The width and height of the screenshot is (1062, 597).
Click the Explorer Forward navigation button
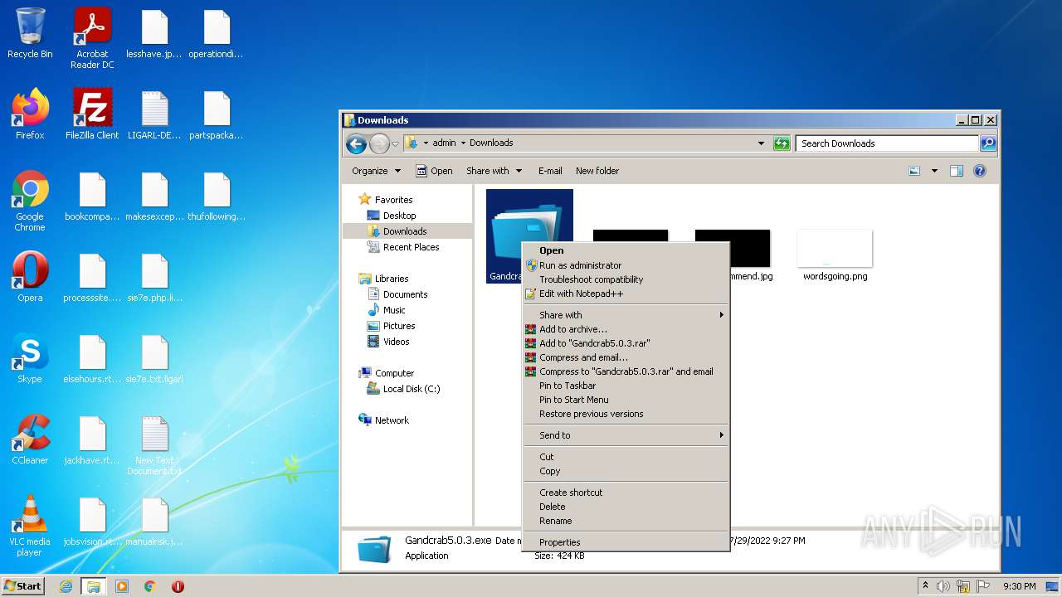pyautogui.click(x=379, y=143)
